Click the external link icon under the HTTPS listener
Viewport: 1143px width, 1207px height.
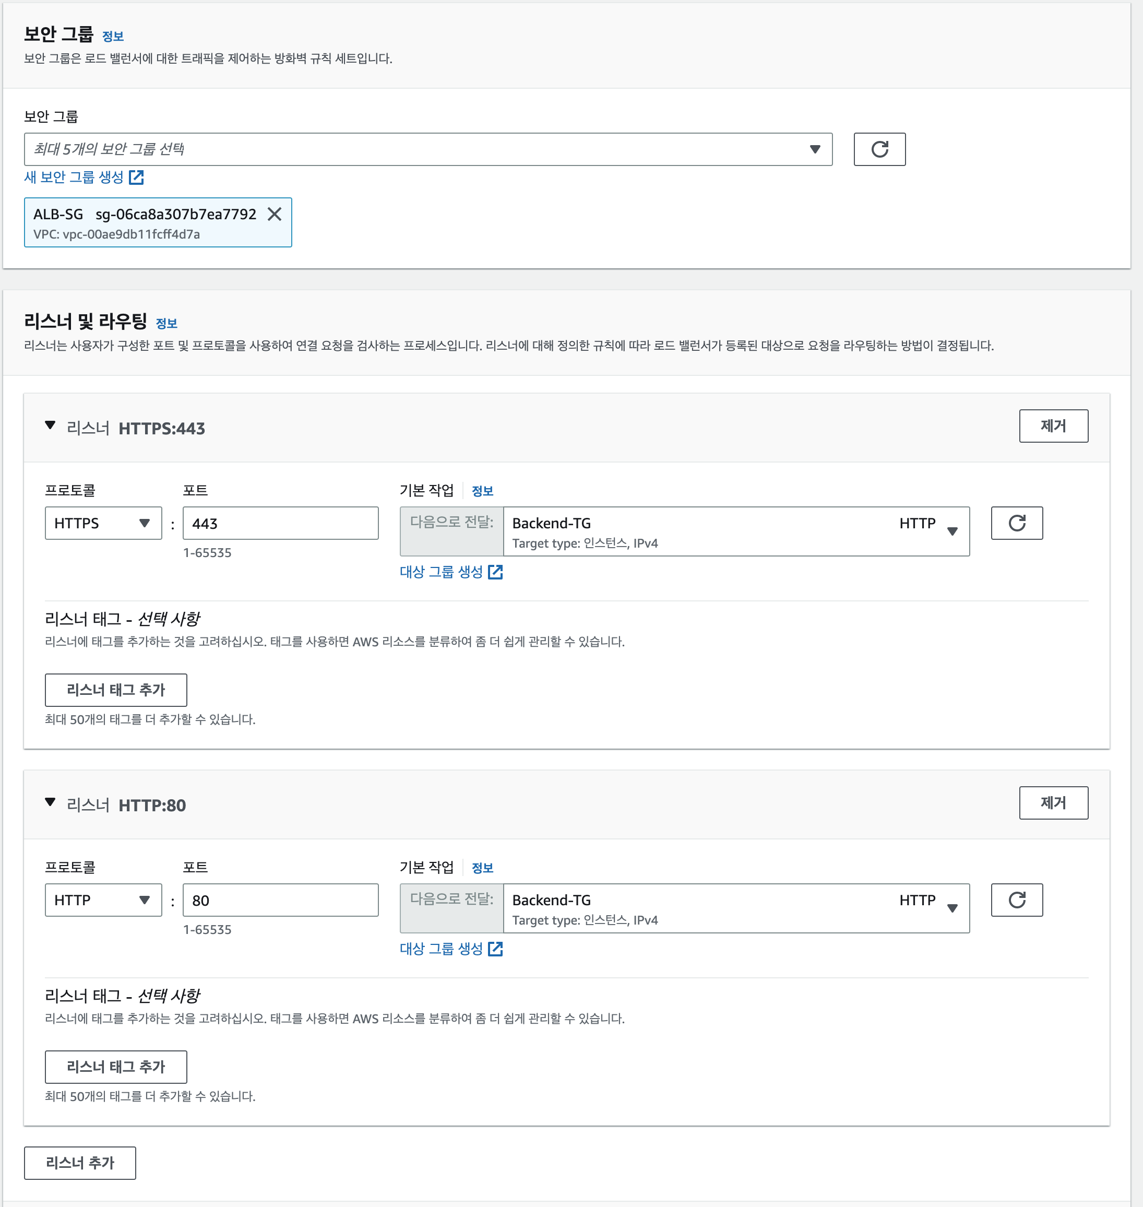(495, 572)
